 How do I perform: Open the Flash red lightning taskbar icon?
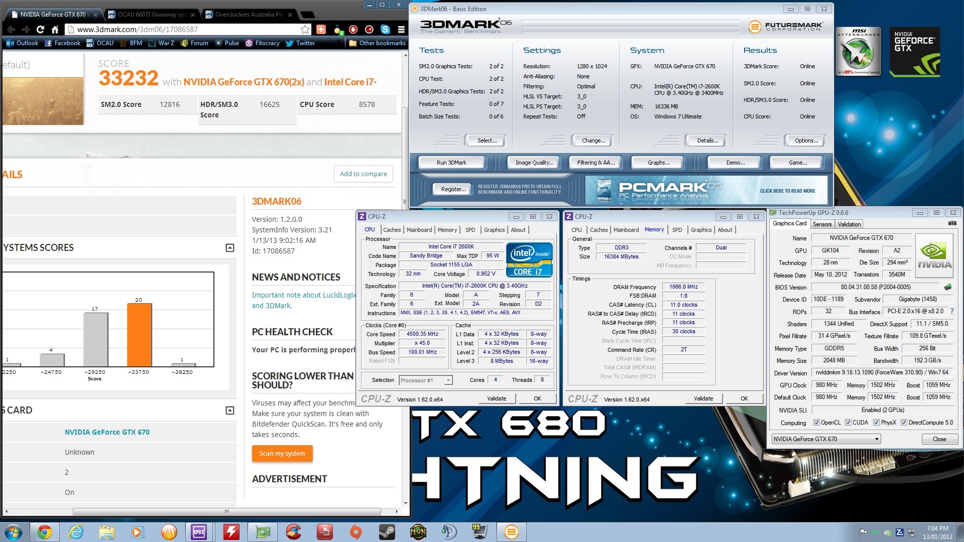230,532
